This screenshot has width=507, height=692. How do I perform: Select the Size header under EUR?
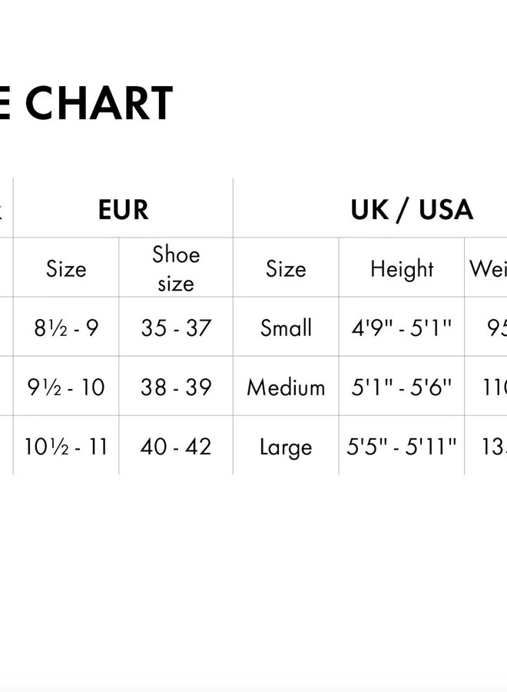(66, 268)
